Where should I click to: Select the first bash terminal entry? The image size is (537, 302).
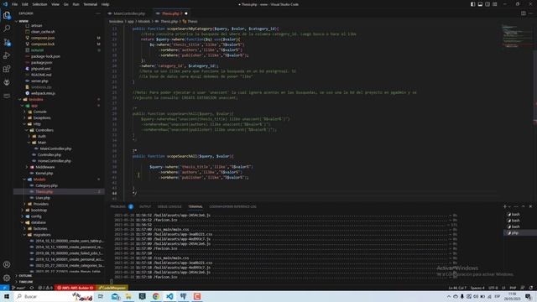point(520,215)
